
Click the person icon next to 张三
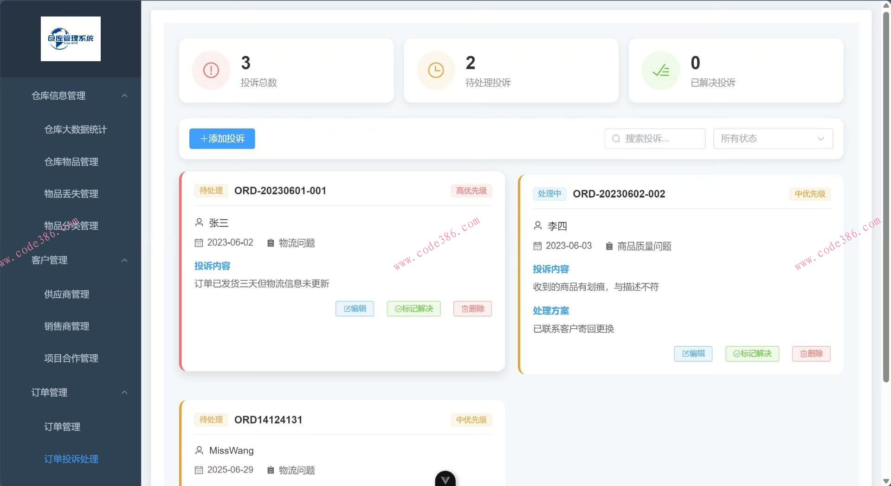tap(200, 223)
